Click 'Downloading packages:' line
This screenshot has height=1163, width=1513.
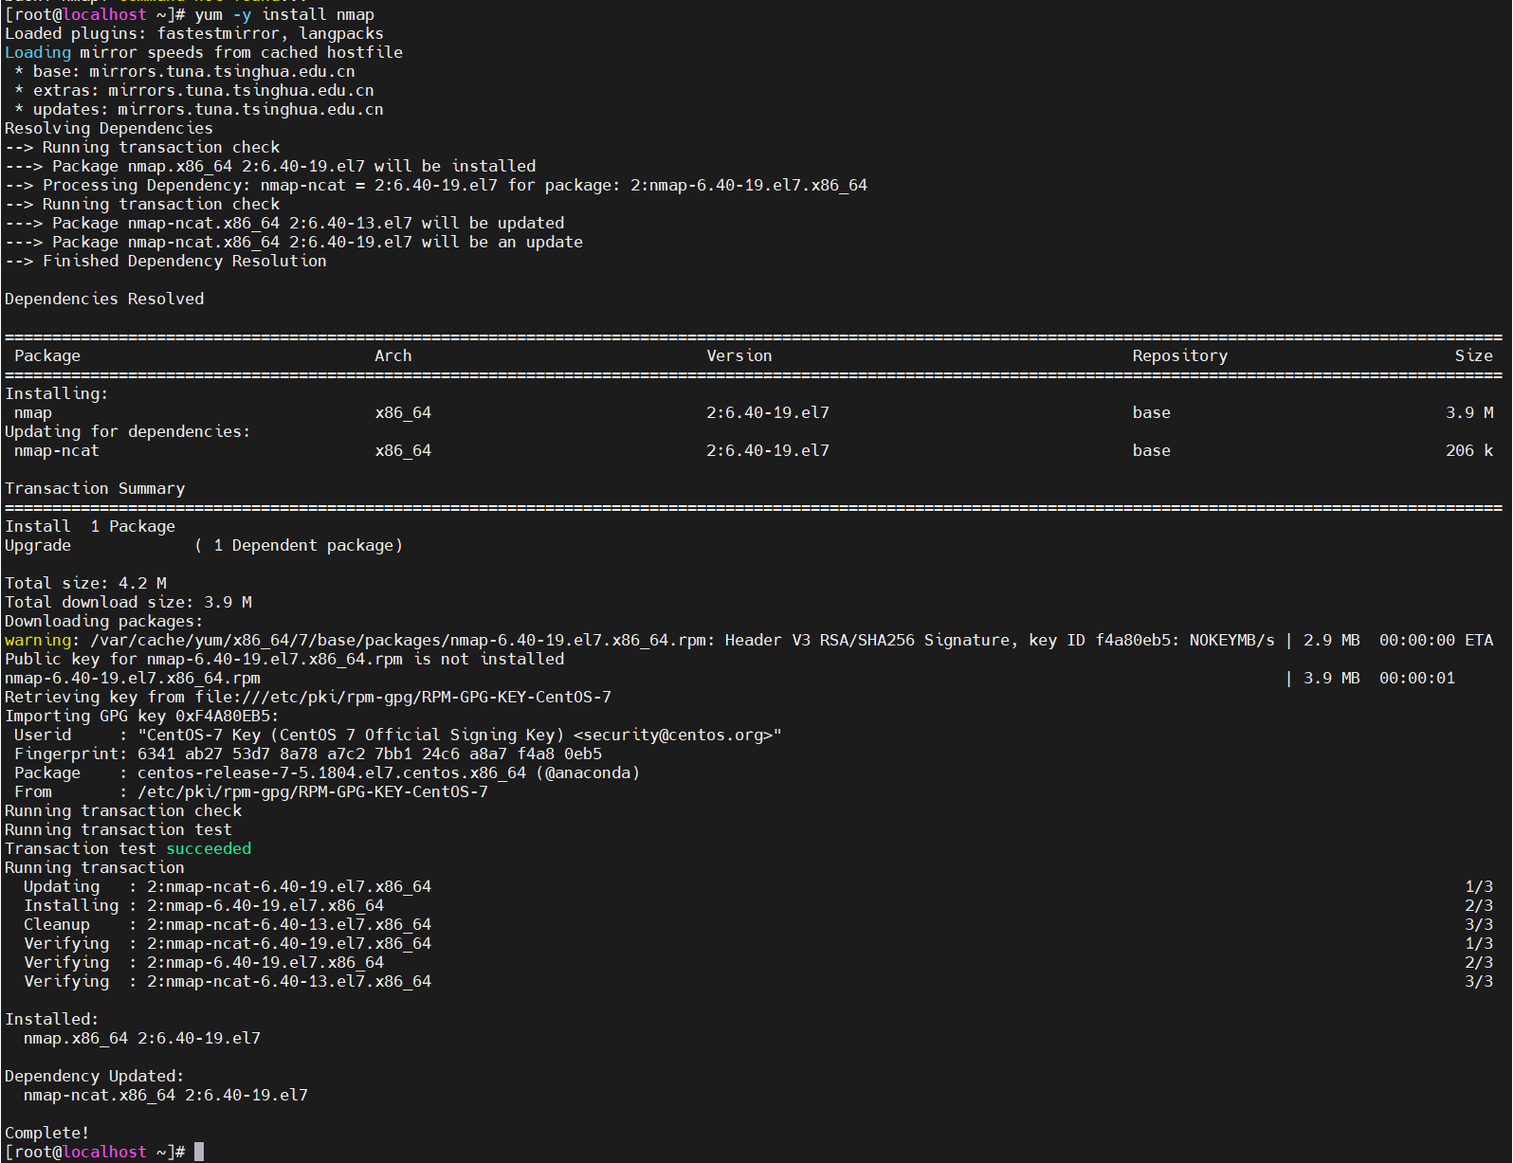tap(104, 621)
